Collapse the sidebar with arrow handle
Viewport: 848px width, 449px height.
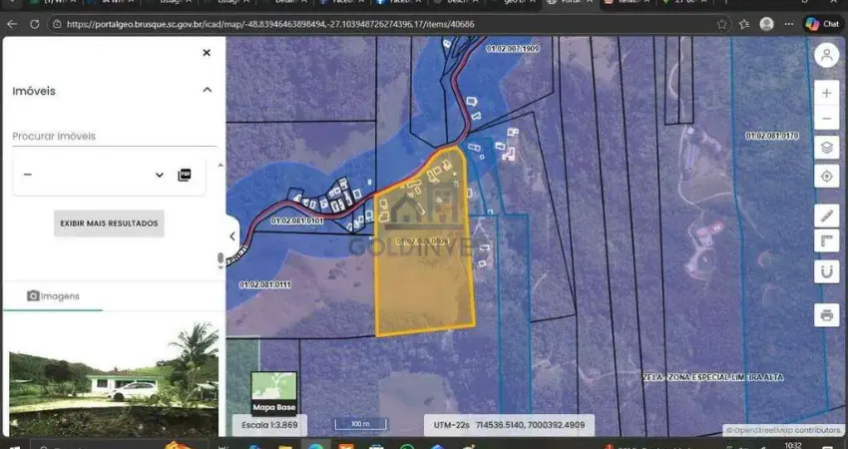[232, 236]
